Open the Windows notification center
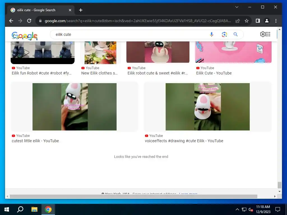 tap(278, 209)
